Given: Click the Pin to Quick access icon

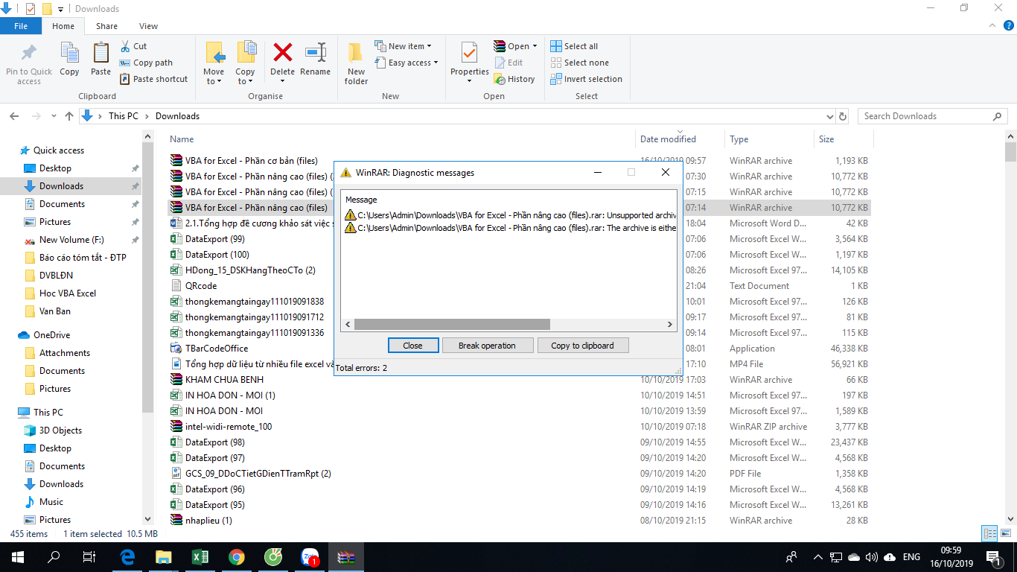Looking at the screenshot, I should [29, 54].
